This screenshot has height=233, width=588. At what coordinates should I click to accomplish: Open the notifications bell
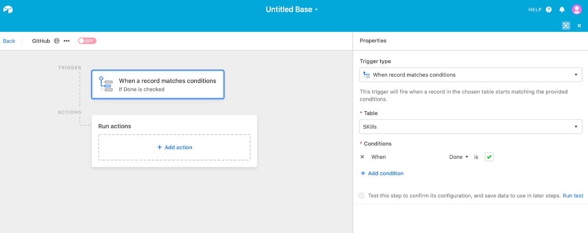(562, 10)
